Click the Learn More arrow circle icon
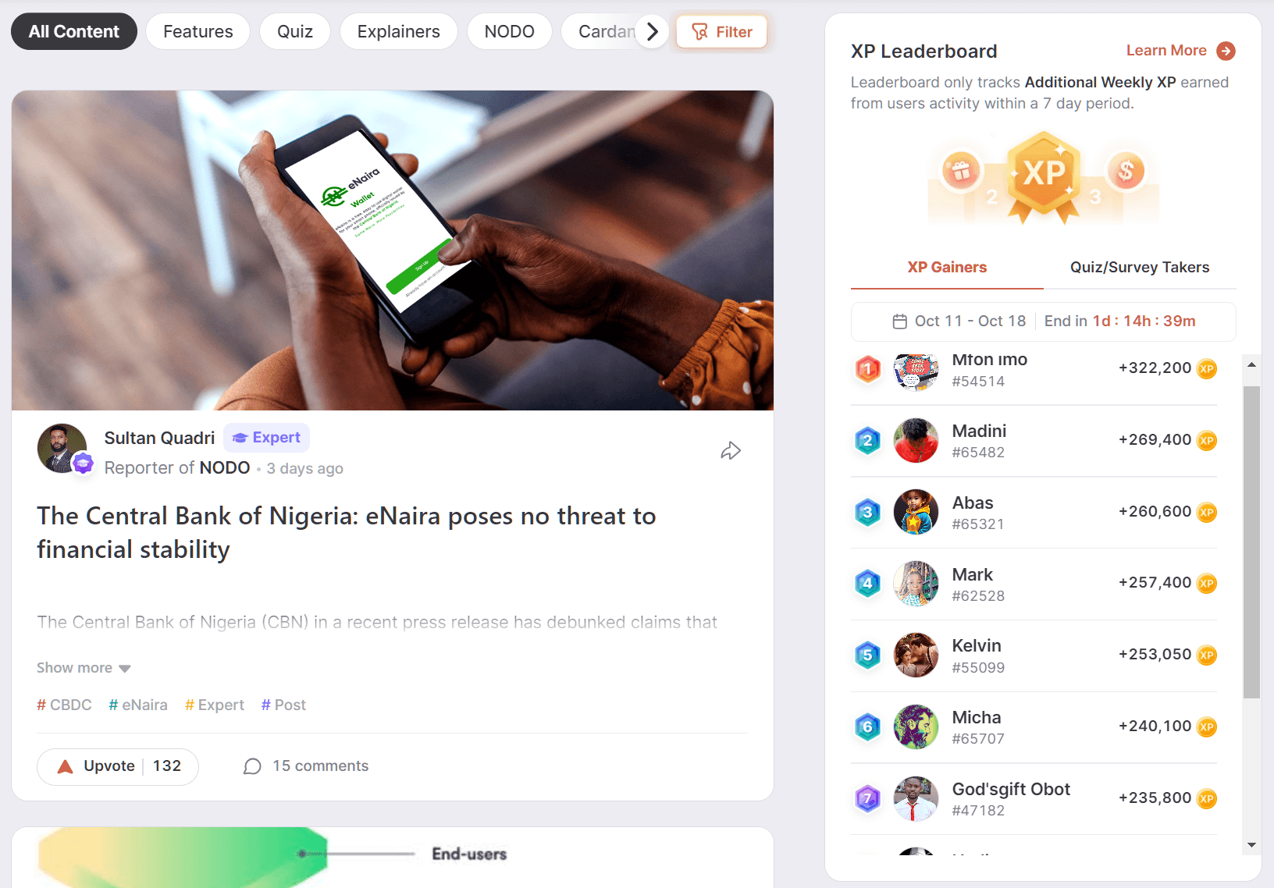This screenshot has width=1274, height=888. pos(1226,51)
